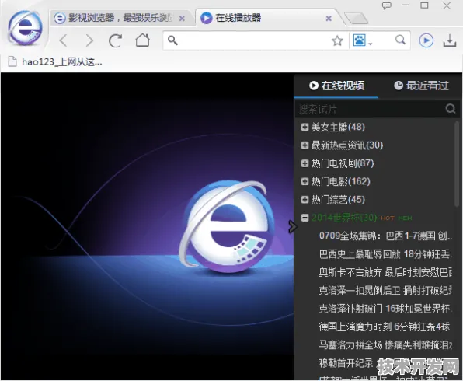Play 克洛泽一扣晃倒后卫 video
The height and width of the screenshot is (381, 463).
click(385, 290)
